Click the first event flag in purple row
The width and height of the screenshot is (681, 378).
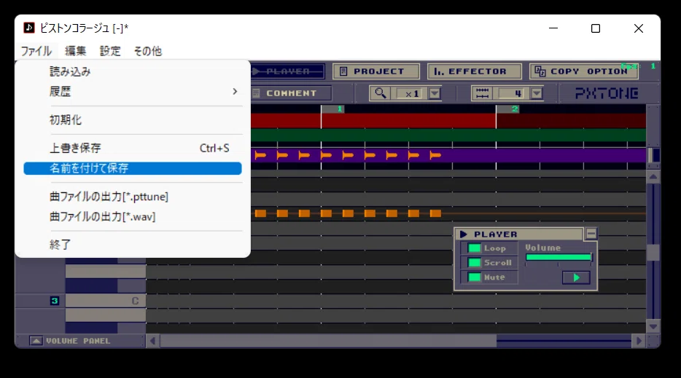(x=260, y=155)
